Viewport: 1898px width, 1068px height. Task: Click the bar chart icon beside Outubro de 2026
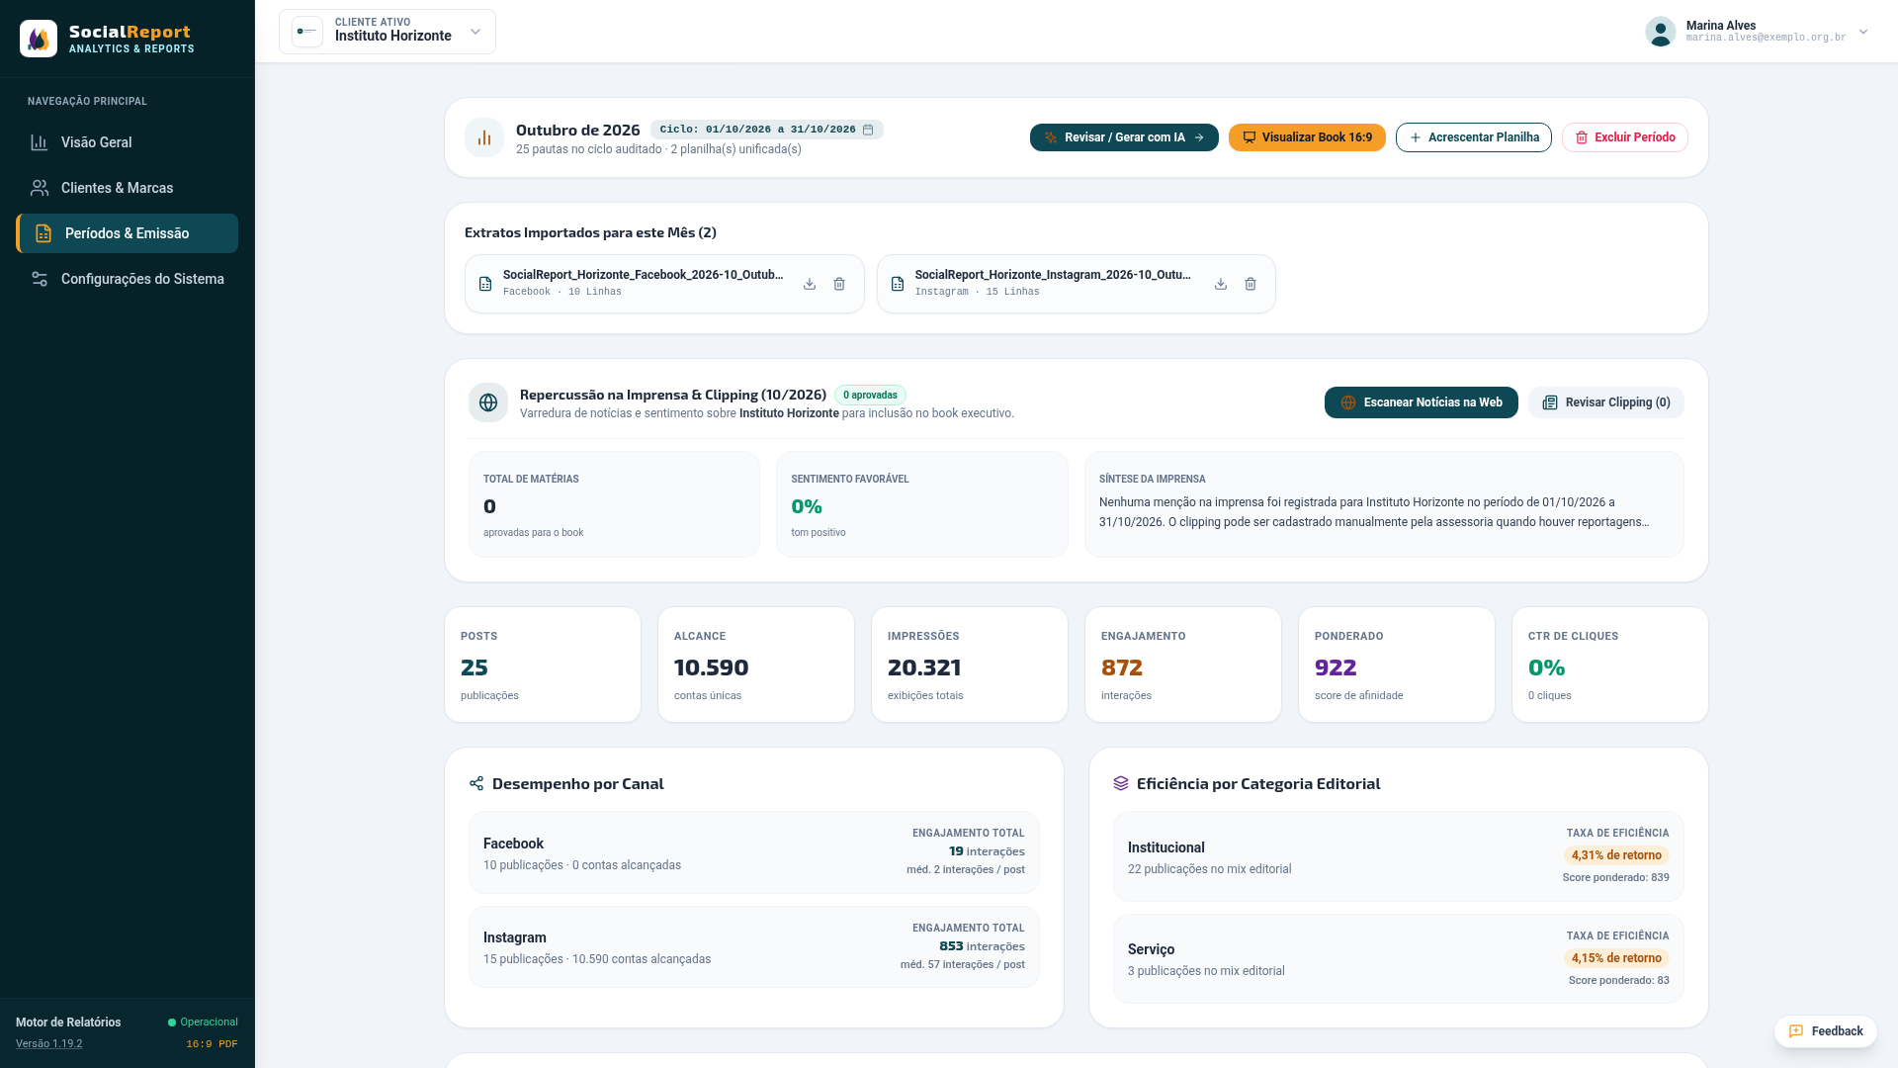click(484, 137)
